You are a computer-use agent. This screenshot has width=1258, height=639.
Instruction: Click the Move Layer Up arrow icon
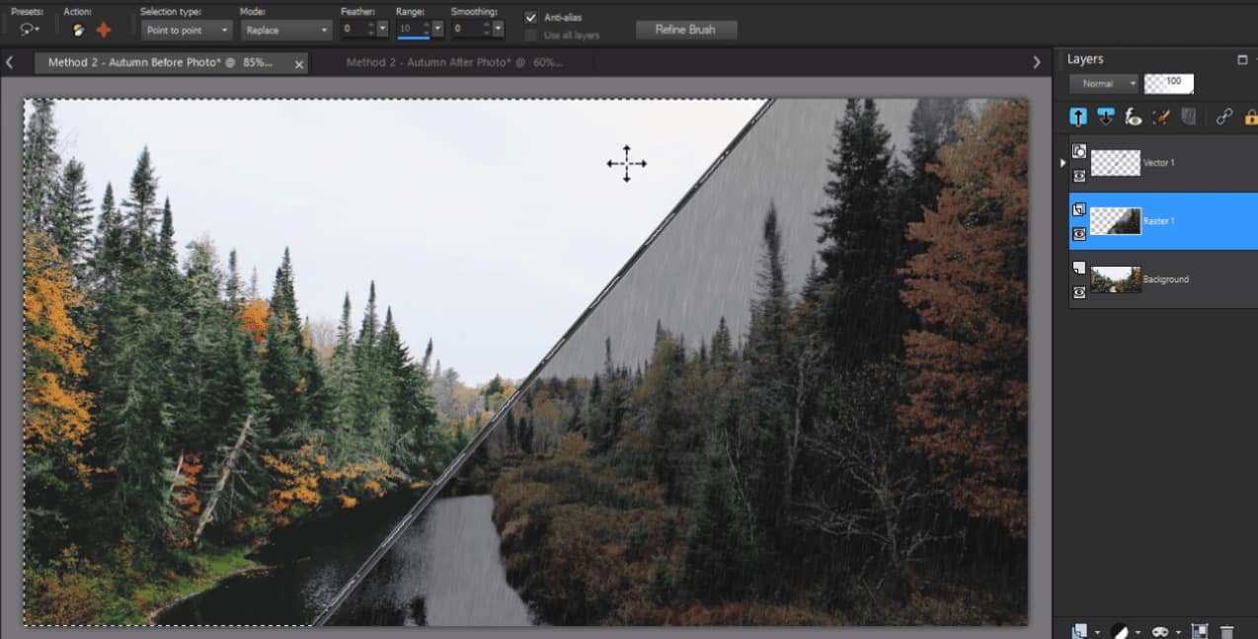(1078, 117)
